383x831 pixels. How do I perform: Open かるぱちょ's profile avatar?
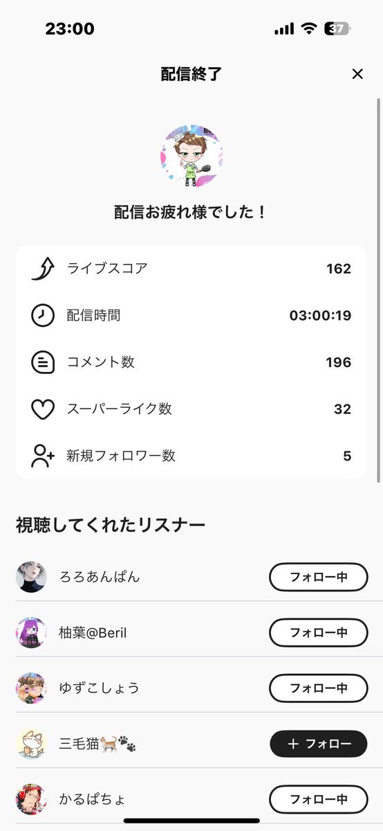[x=31, y=799]
